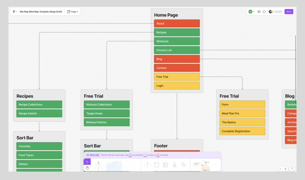305x180 pixels.
Task: Select the Marker drawing tool
Action: (x=99, y=165)
